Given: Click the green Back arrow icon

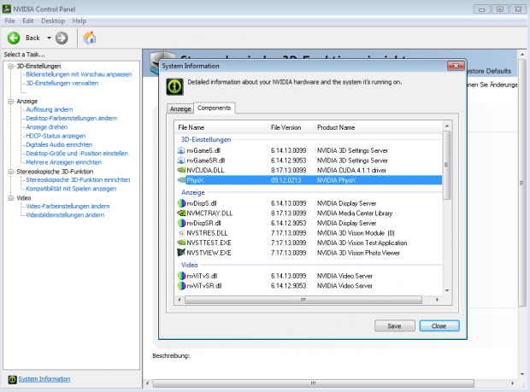Looking at the screenshot, I should [15, 38].
